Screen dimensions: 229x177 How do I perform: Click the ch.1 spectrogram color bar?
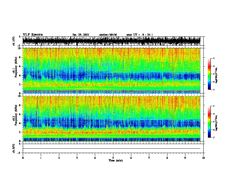point(209,74)
